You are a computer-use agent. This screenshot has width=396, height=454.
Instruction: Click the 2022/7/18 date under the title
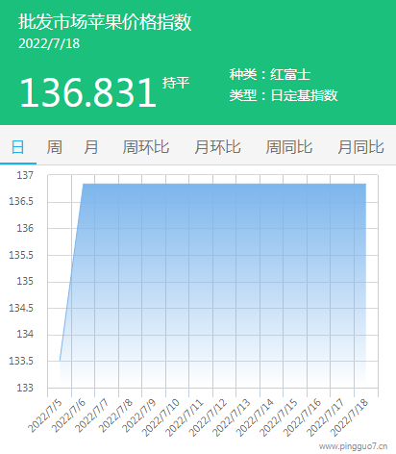[x=49, y=44]
